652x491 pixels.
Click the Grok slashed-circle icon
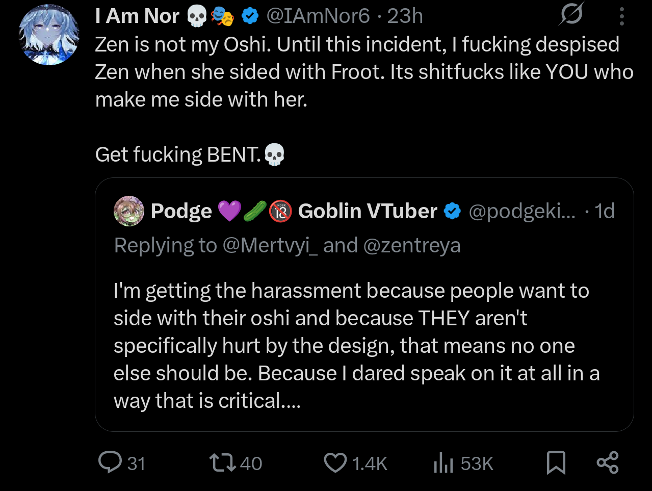[x=571, y=14]
